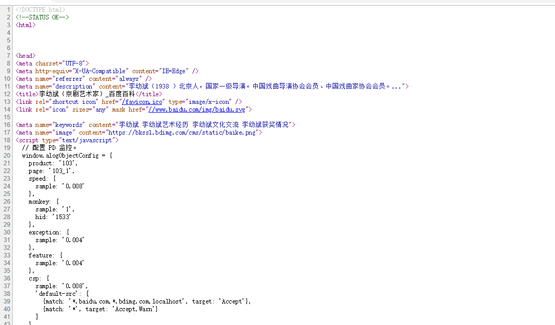Open the //www.baidu.com/img/baidu.svg link
Viewport: 555px width, 325px height.
coord(197,110)
